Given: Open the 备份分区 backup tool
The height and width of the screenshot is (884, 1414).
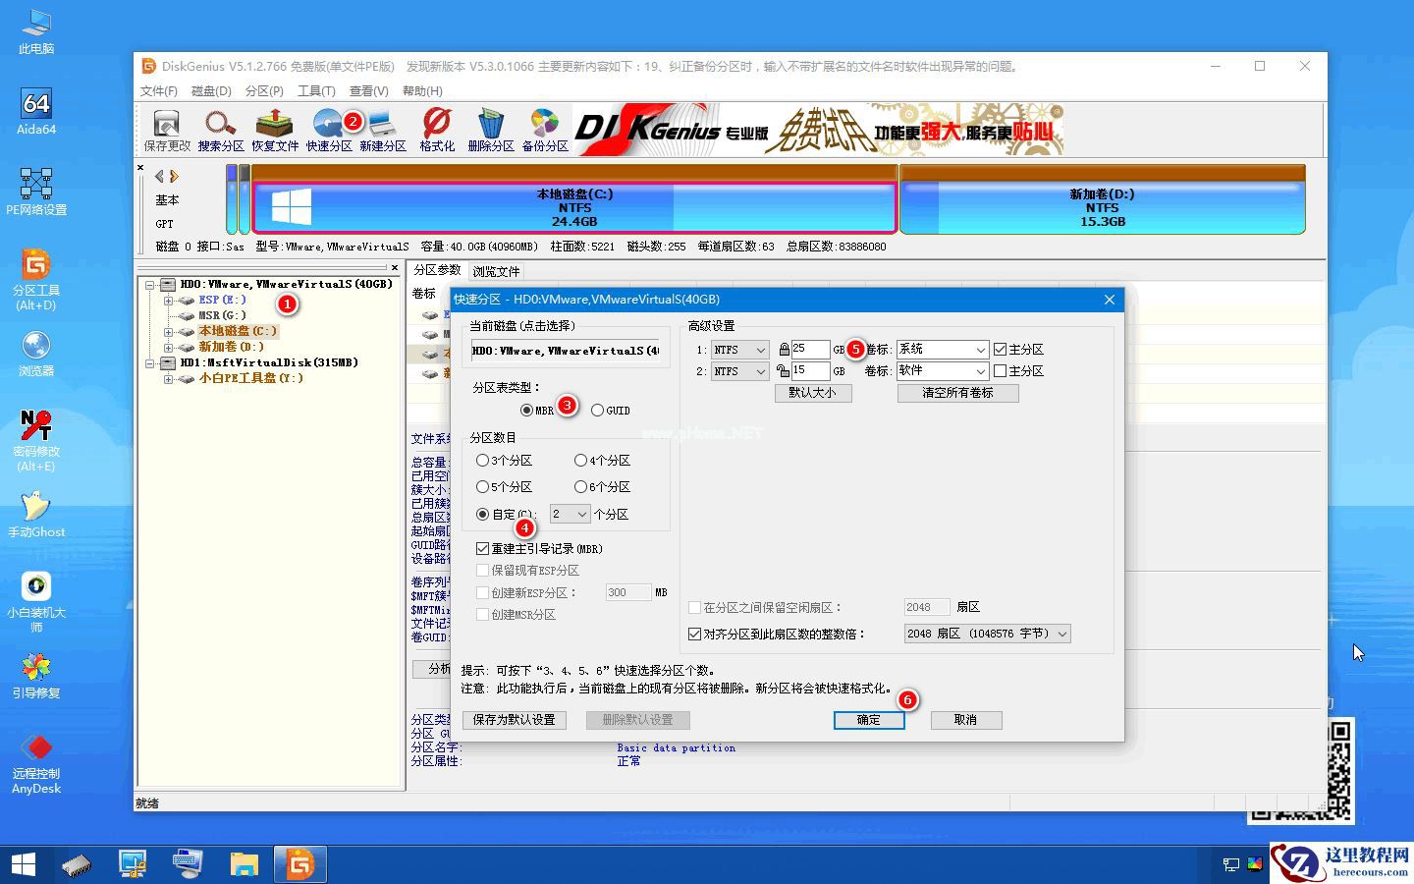Looking at the screenshot, I should coord(544,129).
